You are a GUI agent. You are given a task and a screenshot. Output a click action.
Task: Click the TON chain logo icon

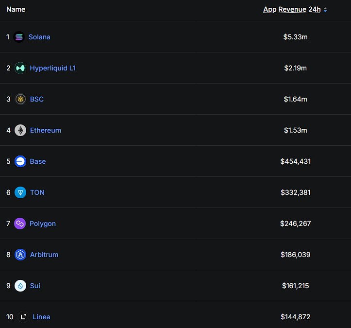20,192
